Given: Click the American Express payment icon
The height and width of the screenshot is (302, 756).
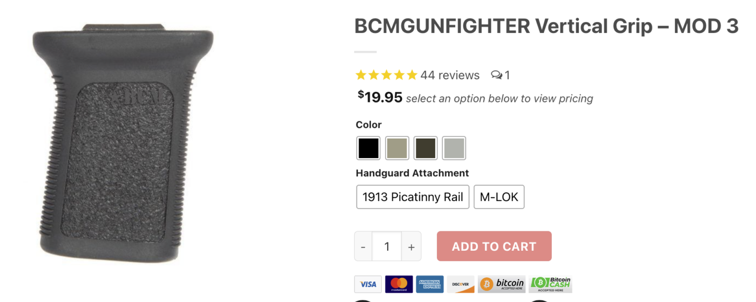Looking at the screenshot, I should click(430, 284).
